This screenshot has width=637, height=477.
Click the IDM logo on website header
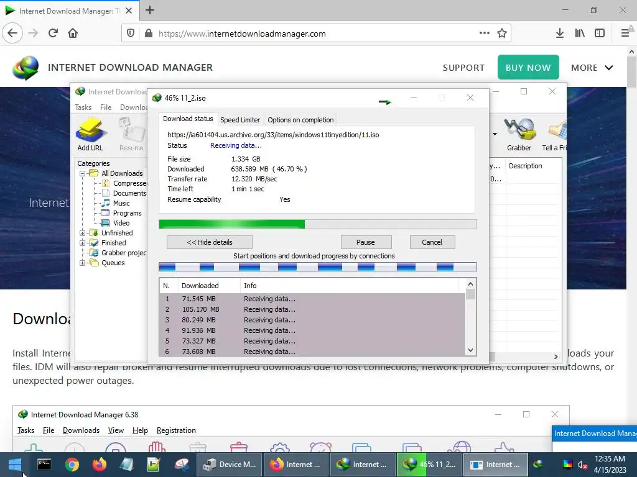pos(26,68)
